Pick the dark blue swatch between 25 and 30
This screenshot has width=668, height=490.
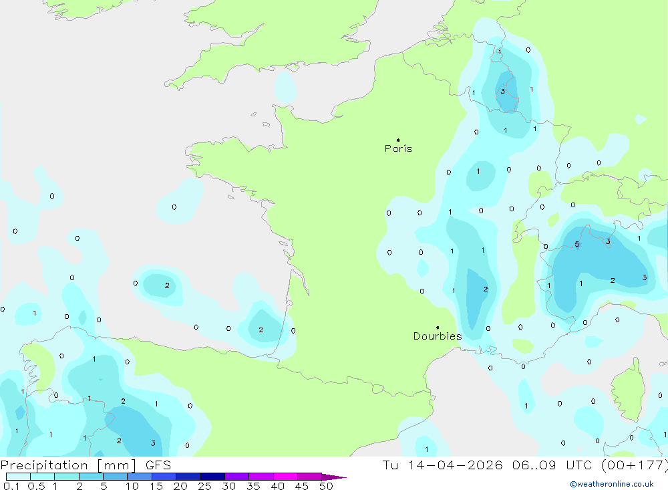[212, 477]
